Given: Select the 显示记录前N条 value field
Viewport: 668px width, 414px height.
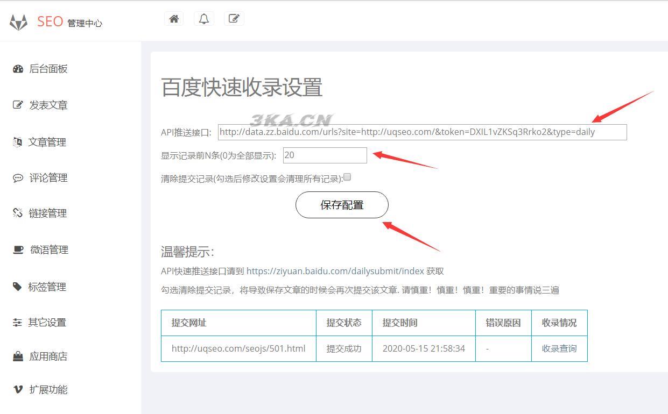Looking at the screenshot, I should 325,155.
